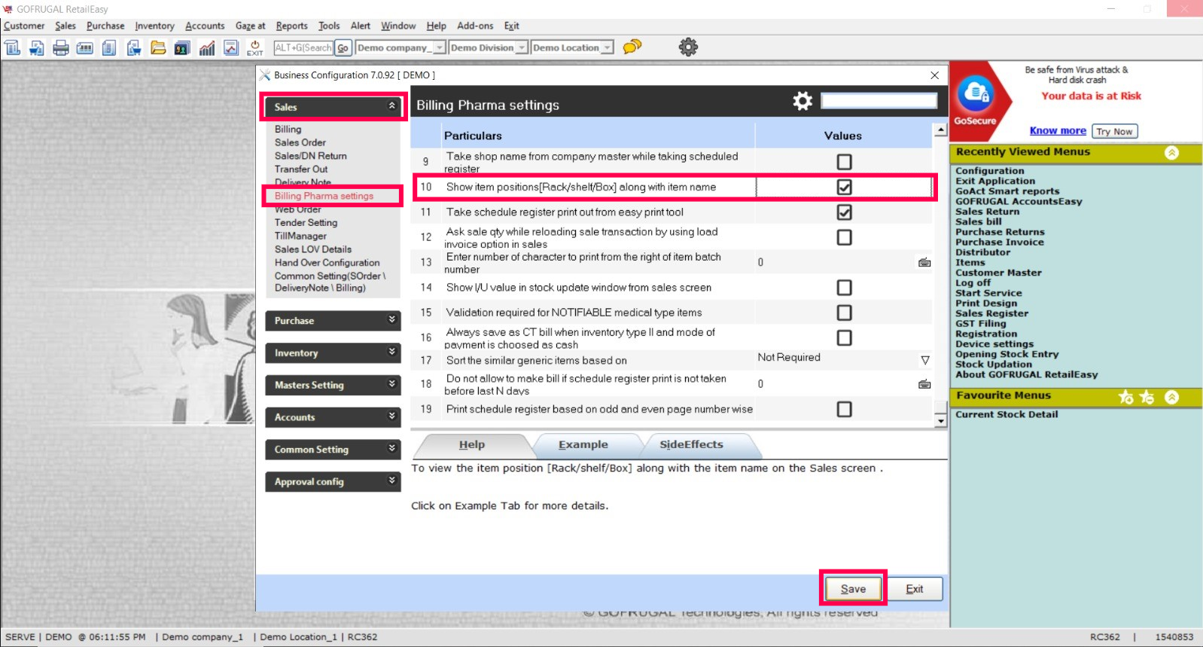The width and height of the screenshot is (1203, 647).
Task: Toggle Take schedule register print out checkbox
Action: pos(845,212)
